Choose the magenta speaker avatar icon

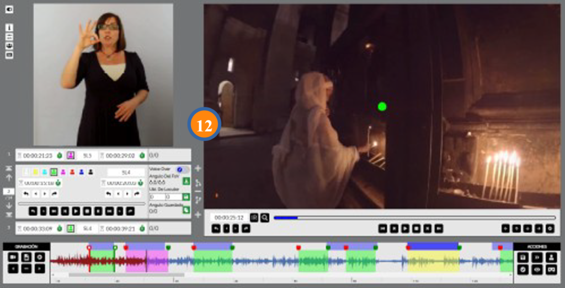pos(63,172)
